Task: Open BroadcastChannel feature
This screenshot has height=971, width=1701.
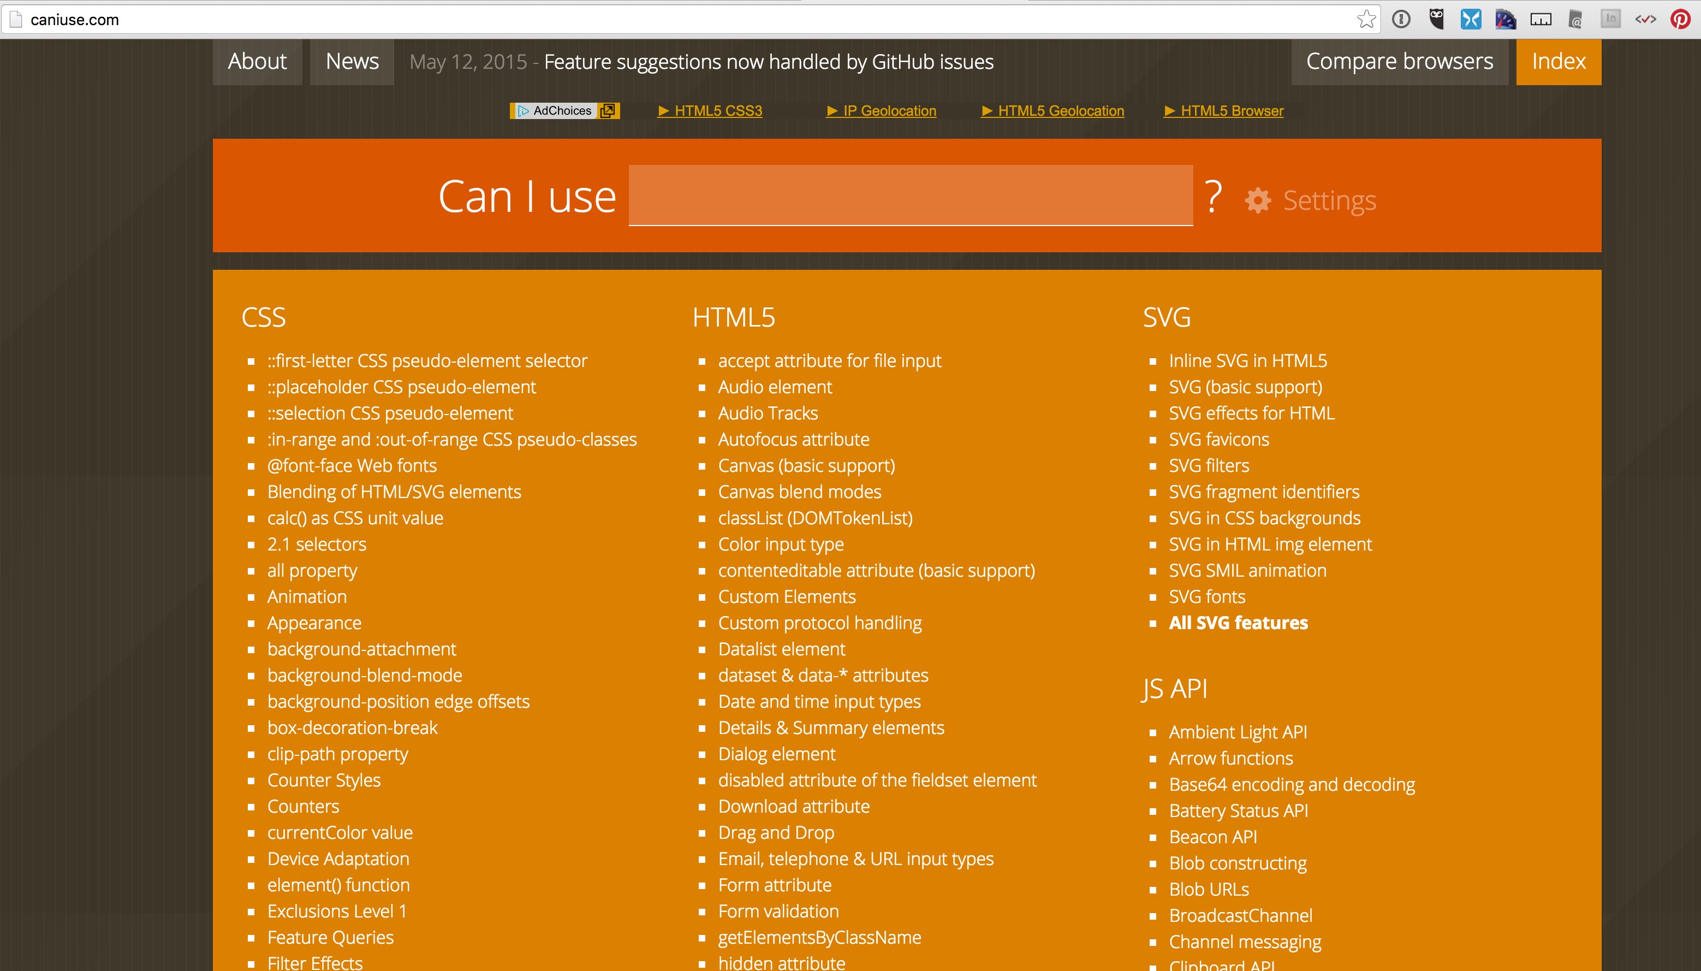Action: [1240, 916]
